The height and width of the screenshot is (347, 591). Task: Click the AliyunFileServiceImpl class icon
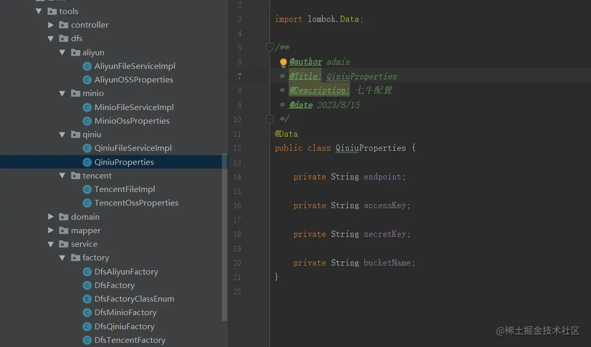coord(87,66)
